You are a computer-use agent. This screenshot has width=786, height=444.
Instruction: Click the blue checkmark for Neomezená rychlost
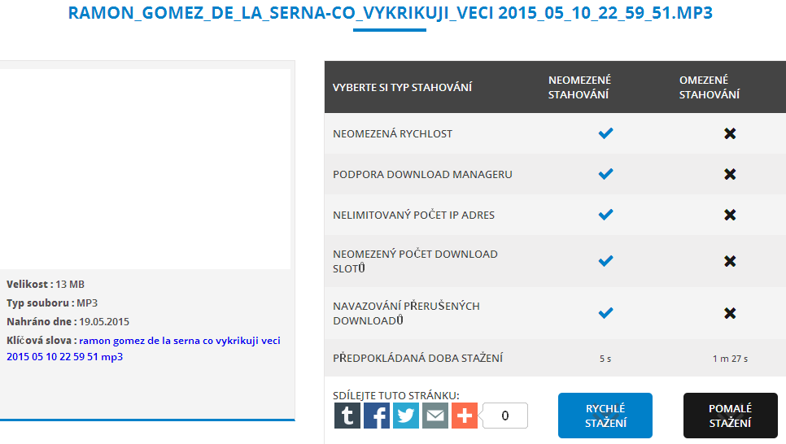605,133
